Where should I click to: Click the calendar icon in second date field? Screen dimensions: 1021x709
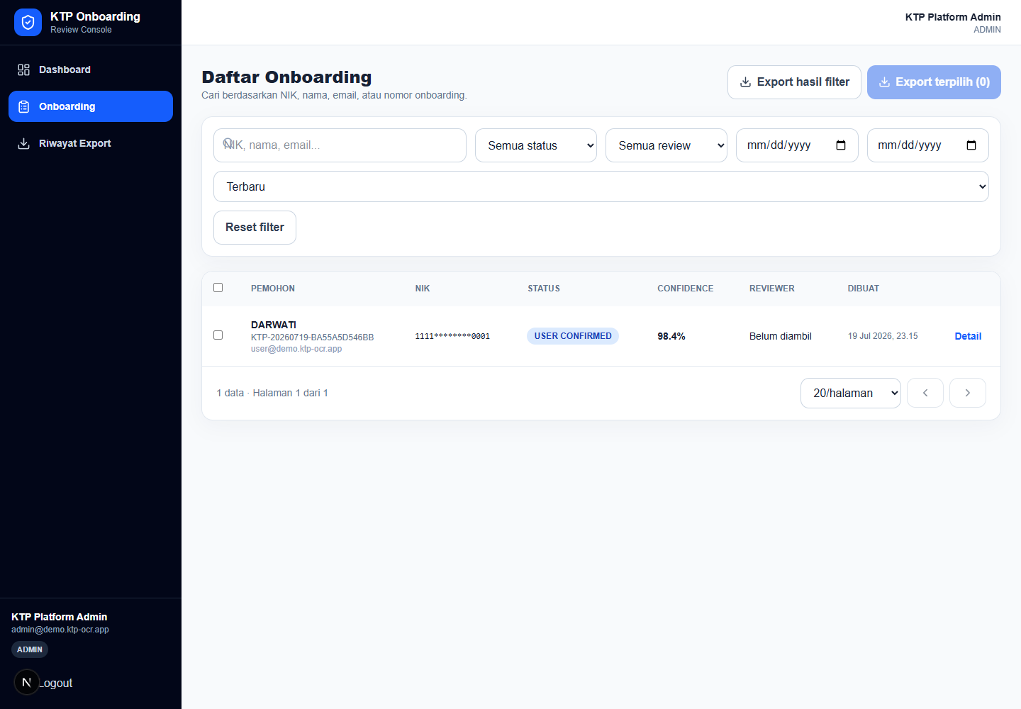(x=971, y=145)
